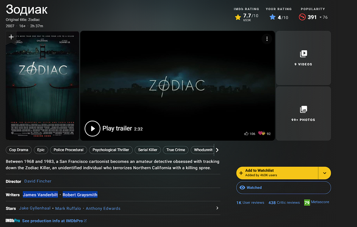Image resolution: width=357 pixels, height=227 pixels.
Task: Open writer James Vanderbilt's page
Action: point(40,195)
